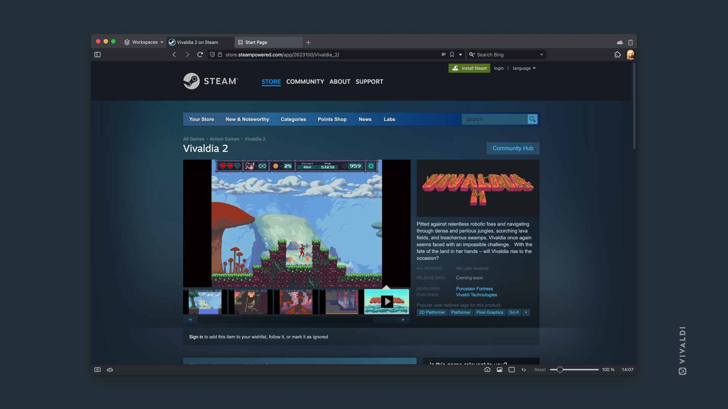Image resolution: width=728 pixels, height=409 pixels.
Task: Click the Community Hub button
Action: [513, 148]
